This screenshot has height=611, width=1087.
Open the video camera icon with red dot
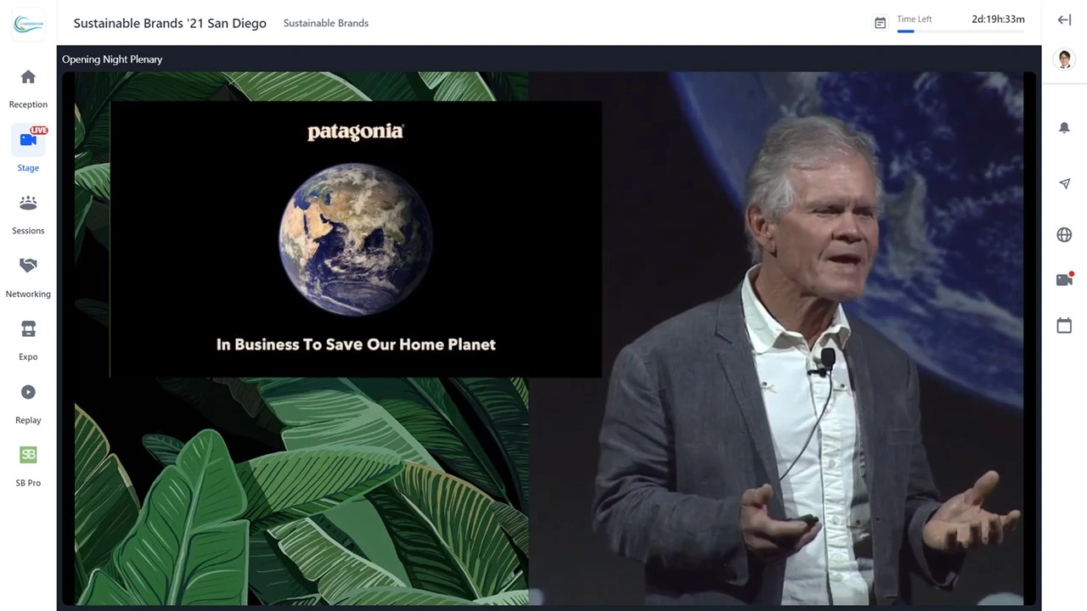[x=1064, y=279]
